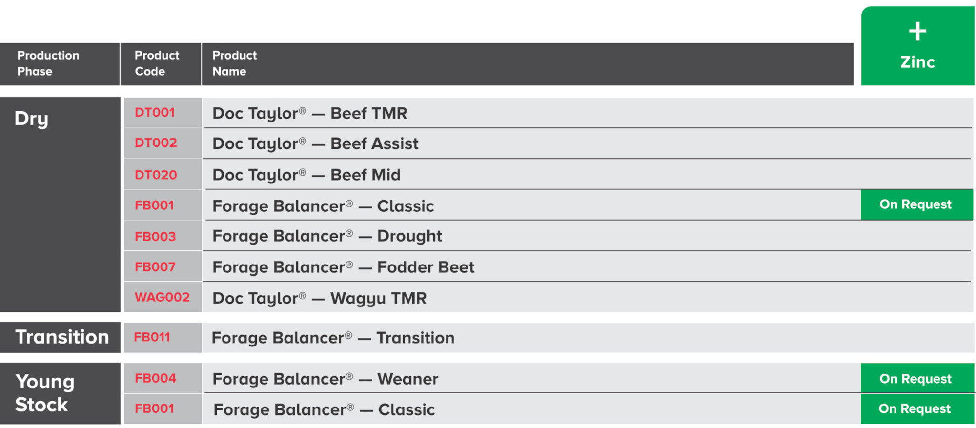Select the Young Stock phase cell
The width and height of the screenshot is (976, 428).
point(44,393)
